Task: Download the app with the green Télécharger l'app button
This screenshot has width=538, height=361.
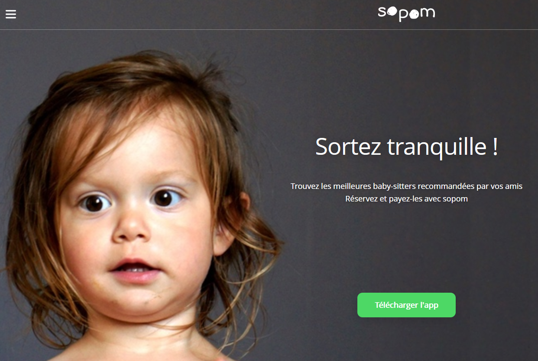Action: click(406, 305)
